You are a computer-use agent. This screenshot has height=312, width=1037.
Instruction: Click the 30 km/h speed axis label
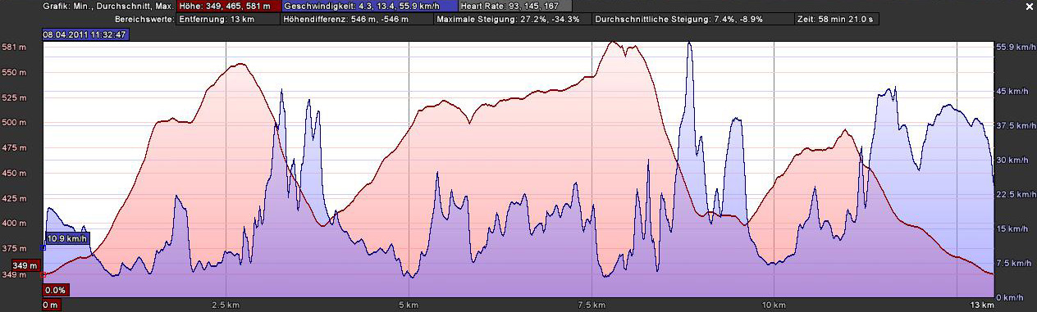click(x=1012, y=161)
